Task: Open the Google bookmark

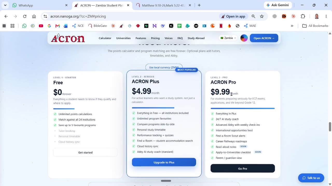Action: coord(49,26)
